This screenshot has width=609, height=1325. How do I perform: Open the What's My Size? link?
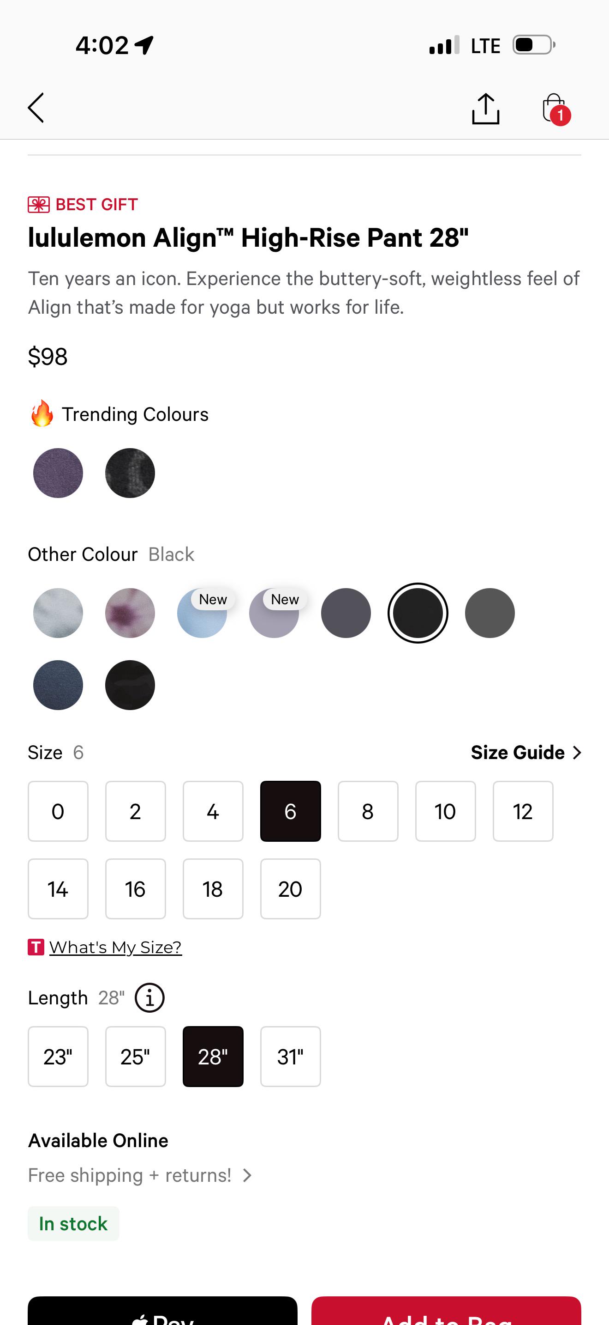[115, 947]
